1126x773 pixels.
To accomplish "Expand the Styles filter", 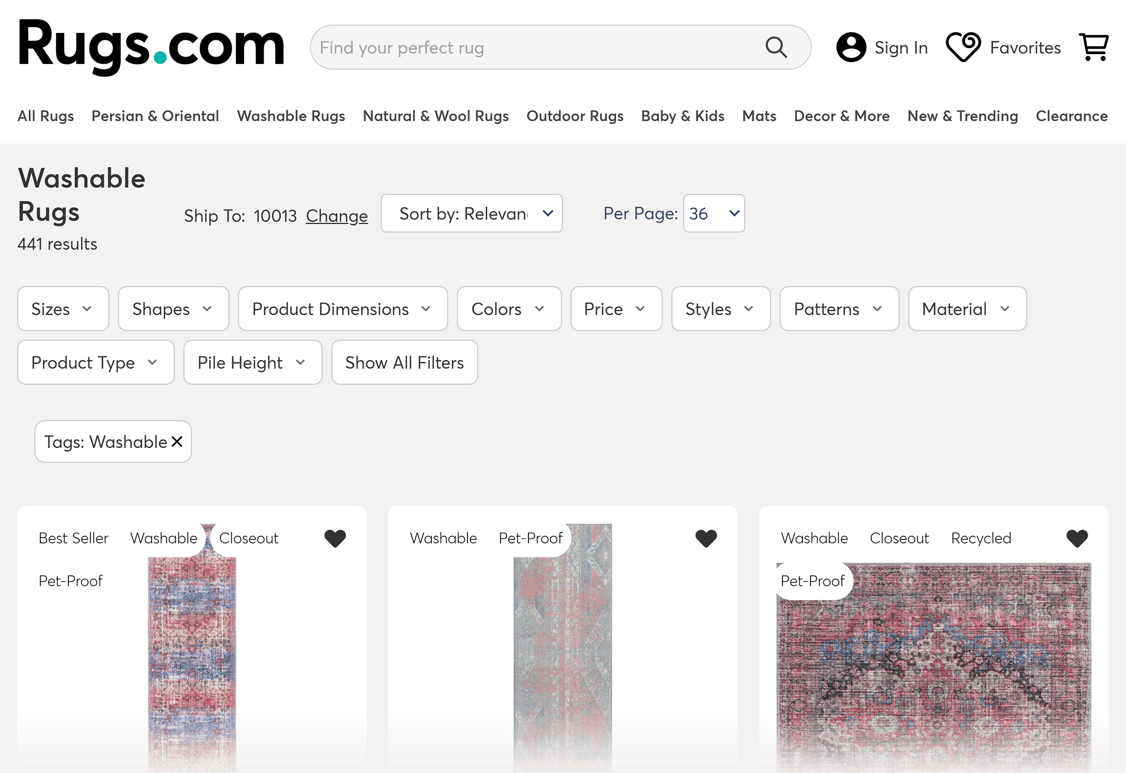I will click(x=721, y=308).
